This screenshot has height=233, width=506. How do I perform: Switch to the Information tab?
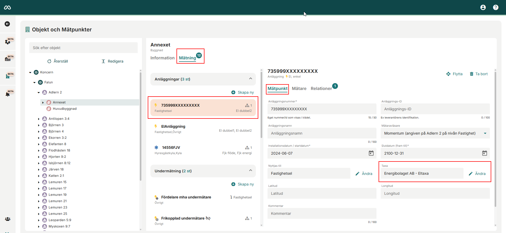click(162, 58)
